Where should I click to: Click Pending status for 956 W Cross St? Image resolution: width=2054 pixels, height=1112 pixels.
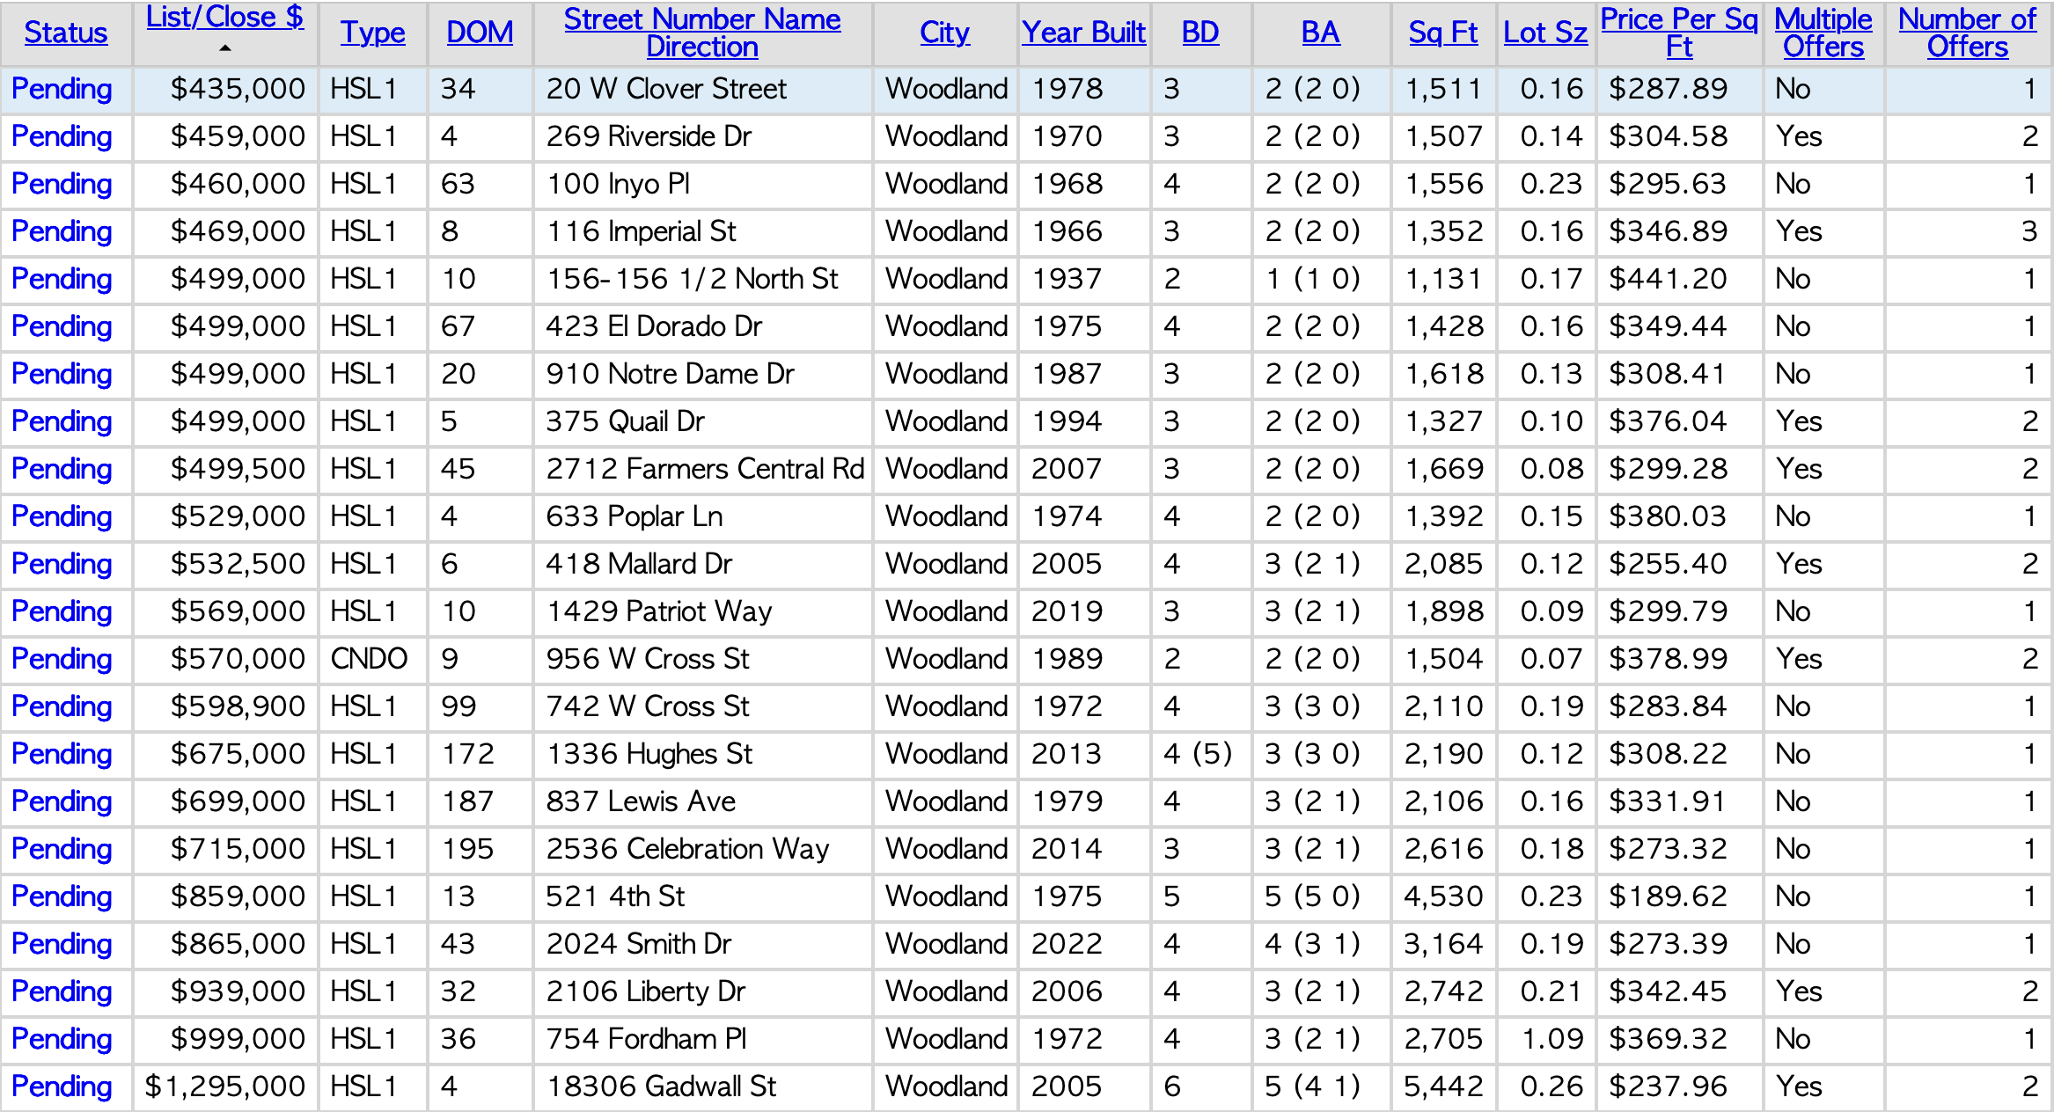click(62, 659)
